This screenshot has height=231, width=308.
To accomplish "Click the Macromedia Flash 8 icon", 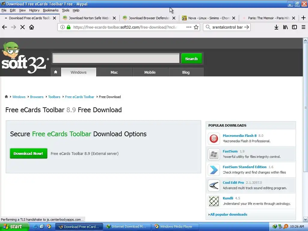I will pyautogui.click(x=214, y=138).
